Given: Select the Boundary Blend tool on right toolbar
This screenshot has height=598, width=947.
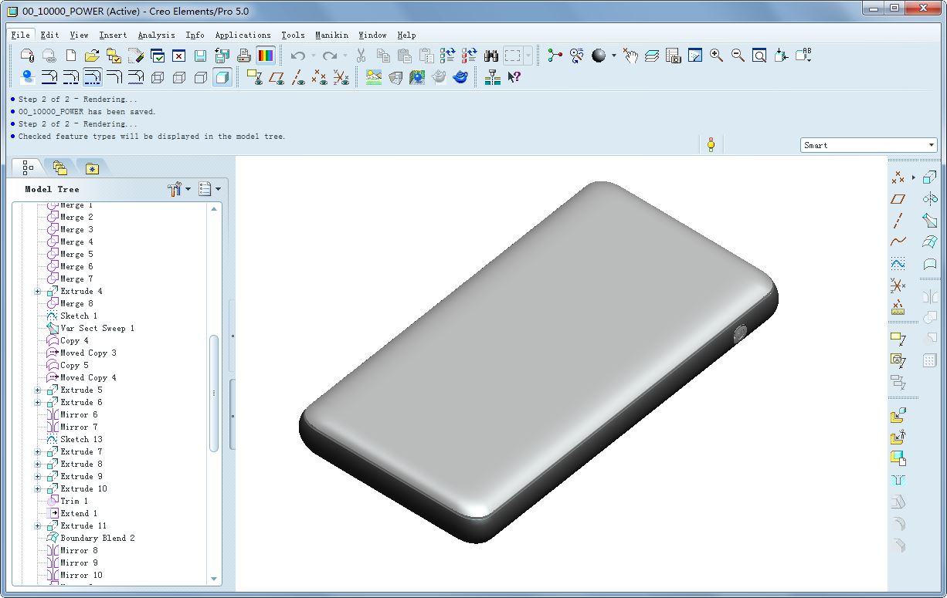Looking at the screenshot, I should [930, 242].
